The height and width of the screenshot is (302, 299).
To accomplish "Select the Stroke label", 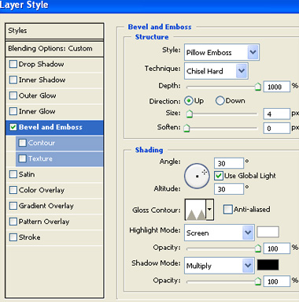I will 30,237.
